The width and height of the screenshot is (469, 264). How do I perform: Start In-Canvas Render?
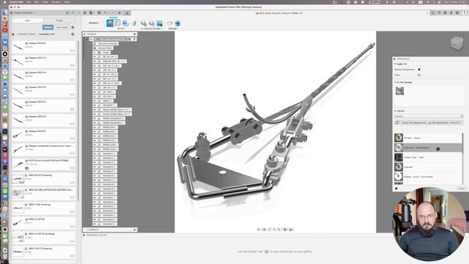[144, 23]
